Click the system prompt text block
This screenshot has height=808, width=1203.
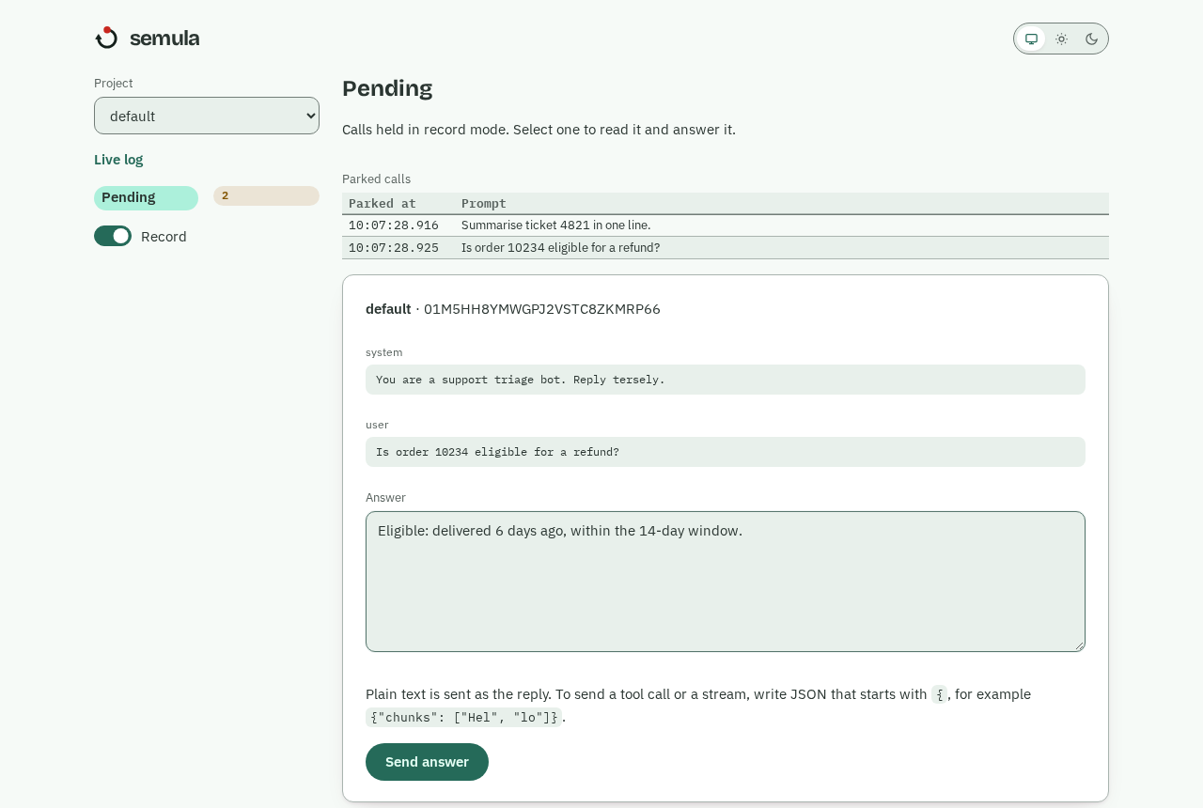pos(726,380)
